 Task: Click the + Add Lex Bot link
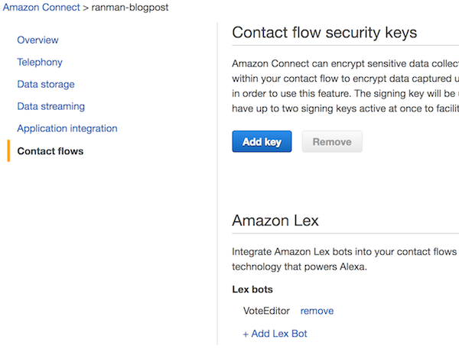tap(275, 334)
